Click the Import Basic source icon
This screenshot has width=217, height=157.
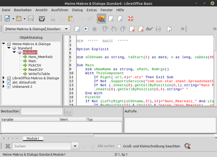point(169,29)
